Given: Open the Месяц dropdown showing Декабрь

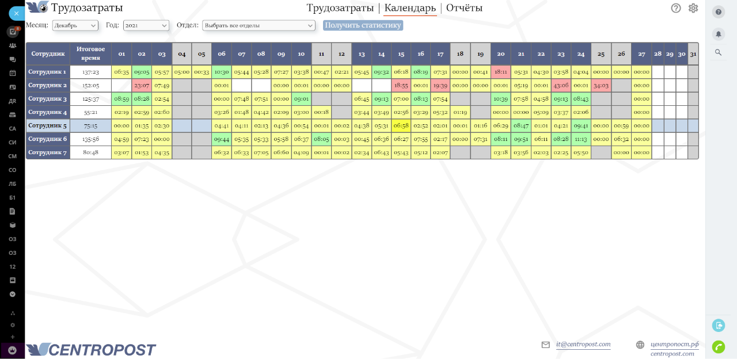Looking at the screenshot, I should 75,25.
